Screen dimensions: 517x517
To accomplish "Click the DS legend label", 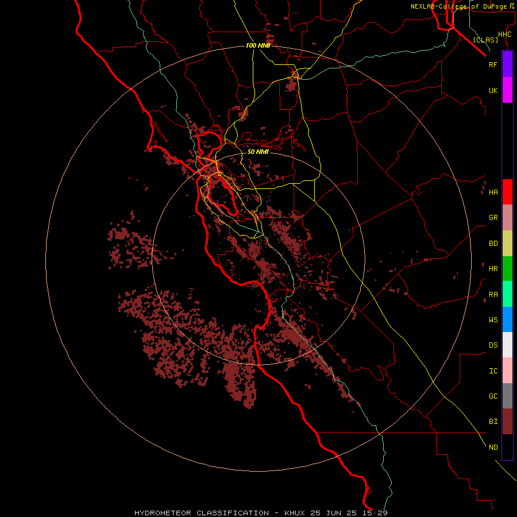I will (493, 345).
